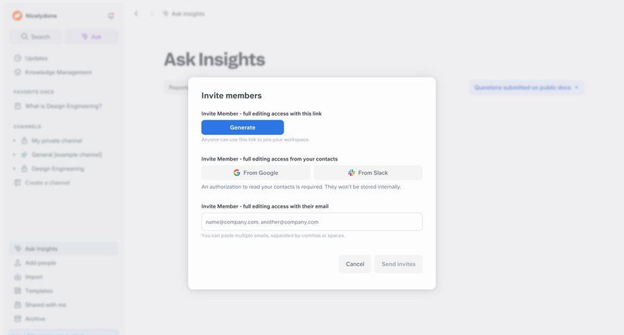
Task: Click the Shared with me icon
Action: pyautogui.click(x=18, y=305)
